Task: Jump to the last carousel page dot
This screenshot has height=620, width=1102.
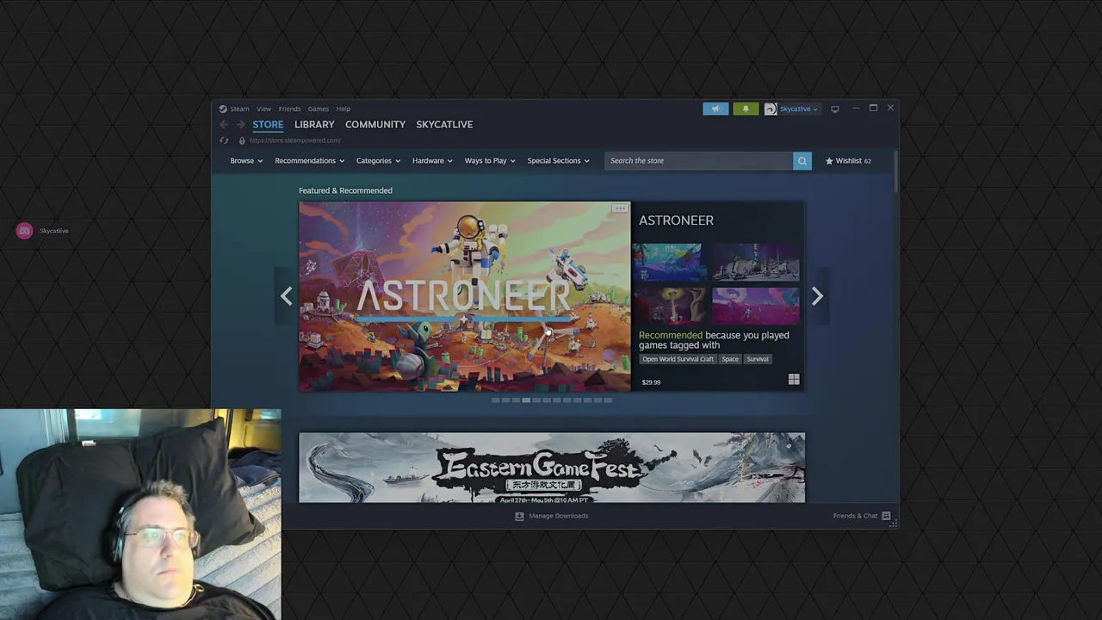Action: point(608,400)
